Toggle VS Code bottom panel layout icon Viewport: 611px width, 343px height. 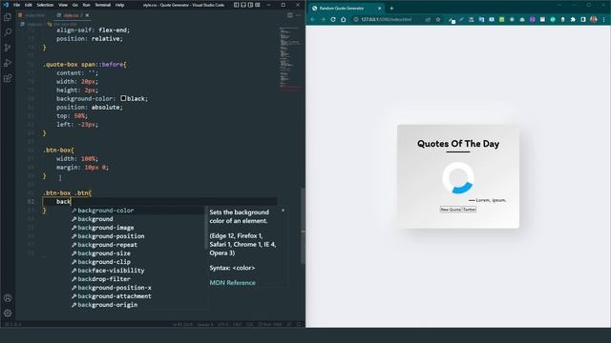point(243,5)
